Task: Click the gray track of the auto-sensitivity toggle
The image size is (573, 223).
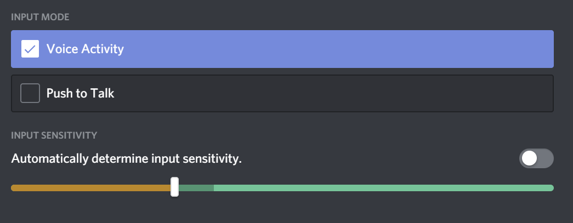Action: (546, 158)
